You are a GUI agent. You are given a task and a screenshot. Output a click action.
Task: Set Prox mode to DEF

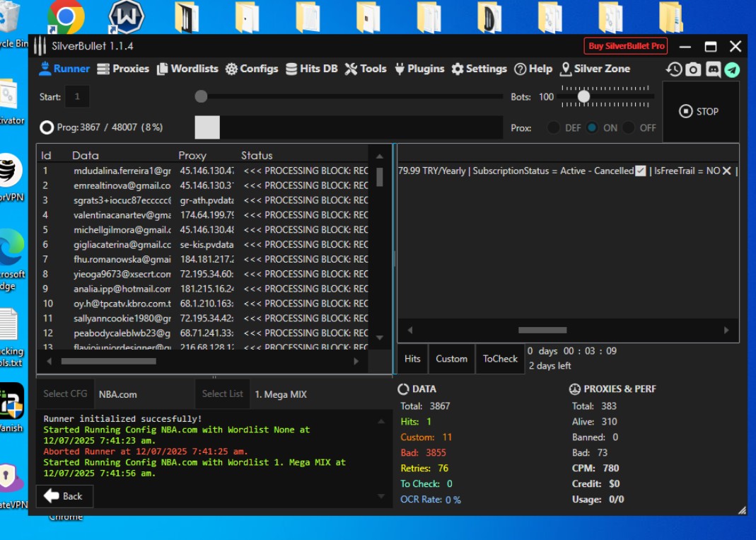point(554,128)
